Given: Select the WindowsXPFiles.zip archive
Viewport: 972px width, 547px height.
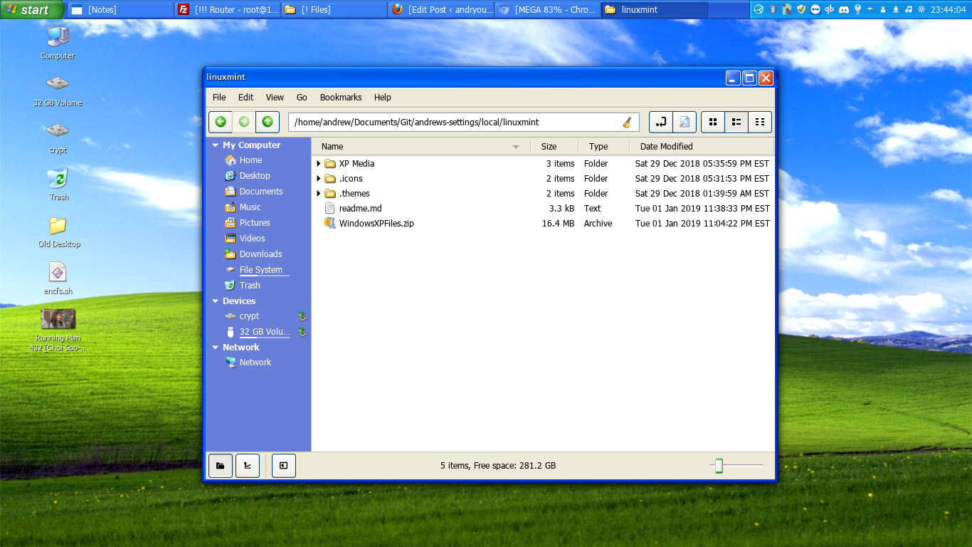Looking at the screenshot, I should 376,224.
